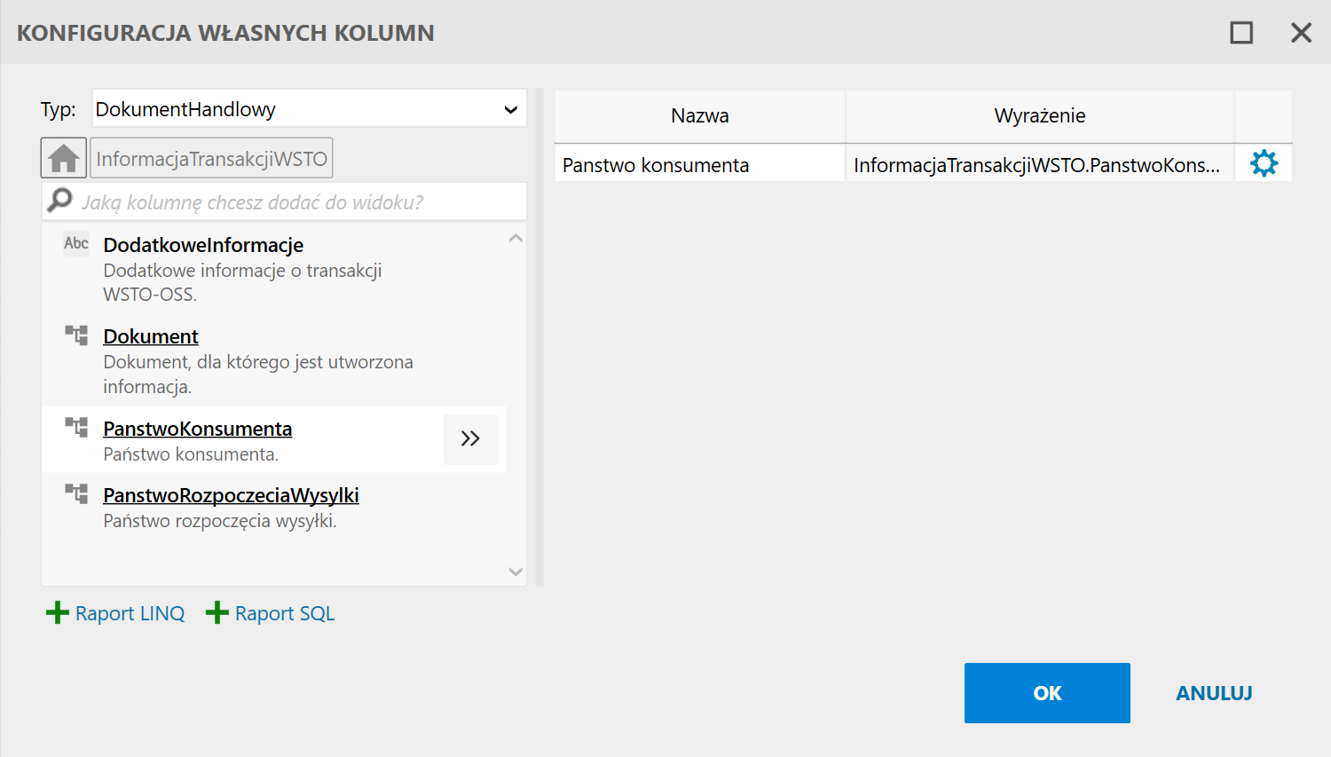Click the column search input field
Viewport: 1331px width, 757px height.
(284, 201)
